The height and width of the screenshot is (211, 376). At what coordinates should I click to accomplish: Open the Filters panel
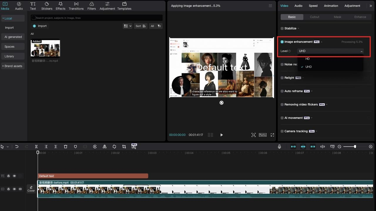pos(91,6)
